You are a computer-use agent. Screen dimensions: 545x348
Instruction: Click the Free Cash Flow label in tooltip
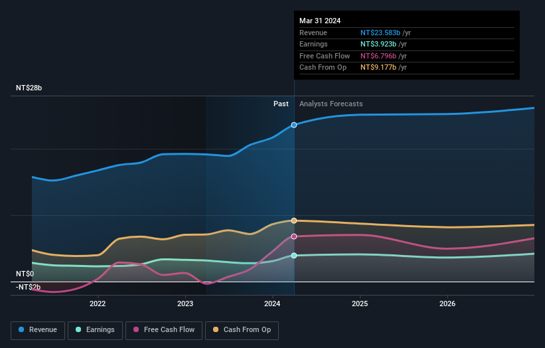coord(325,56)
